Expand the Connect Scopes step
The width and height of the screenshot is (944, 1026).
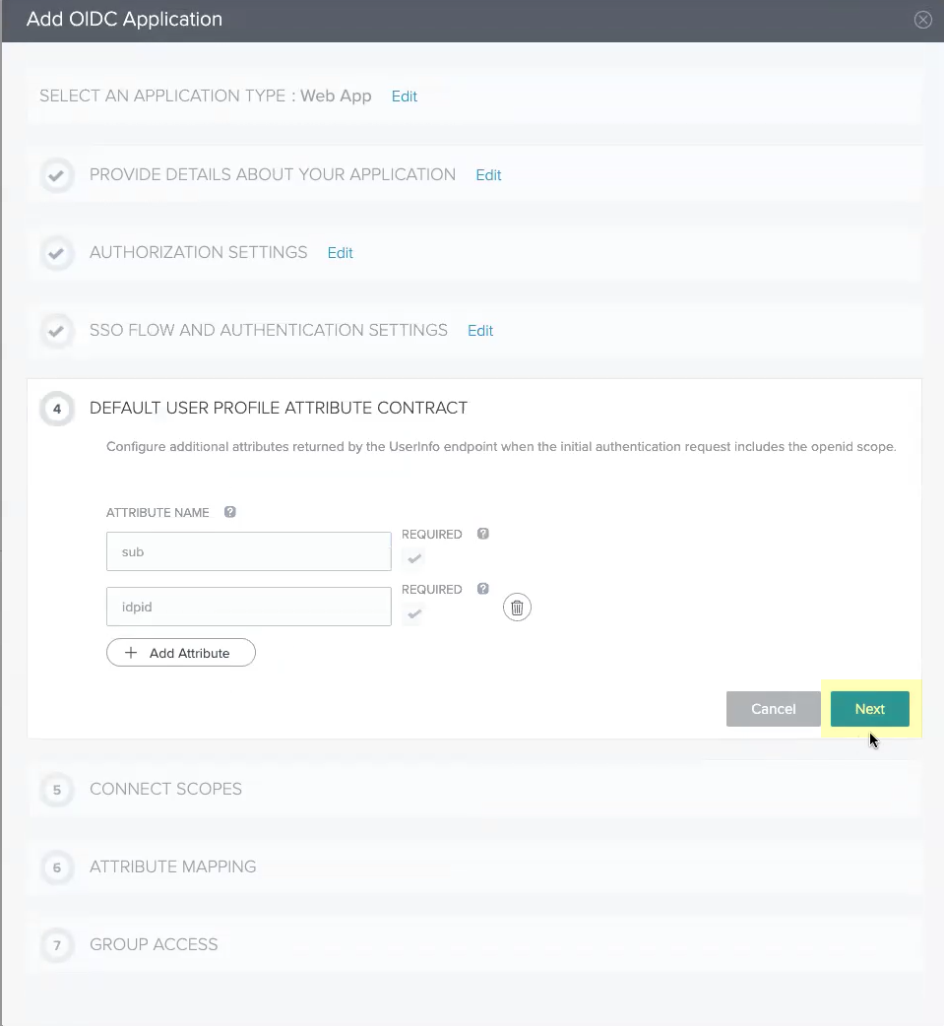click(x=165, y=789)
